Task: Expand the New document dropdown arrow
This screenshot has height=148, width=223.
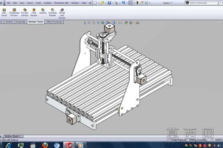Action: pyautogui.click(x=98, y=3)
